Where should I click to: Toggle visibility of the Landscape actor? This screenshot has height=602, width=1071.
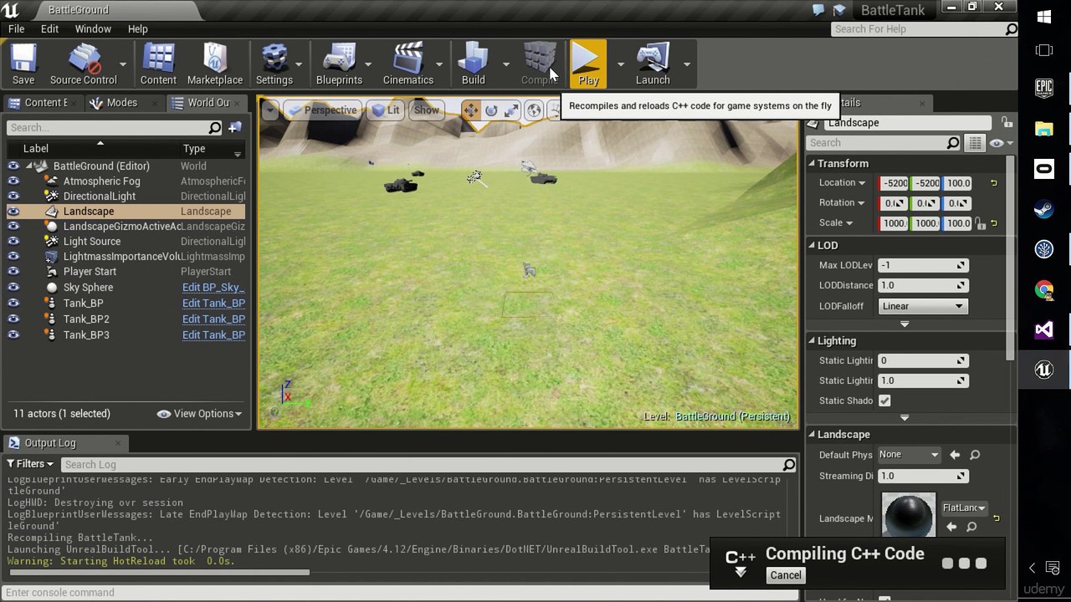pos(13,212)
